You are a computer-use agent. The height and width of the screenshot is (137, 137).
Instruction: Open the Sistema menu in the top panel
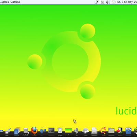pos(15,2)
